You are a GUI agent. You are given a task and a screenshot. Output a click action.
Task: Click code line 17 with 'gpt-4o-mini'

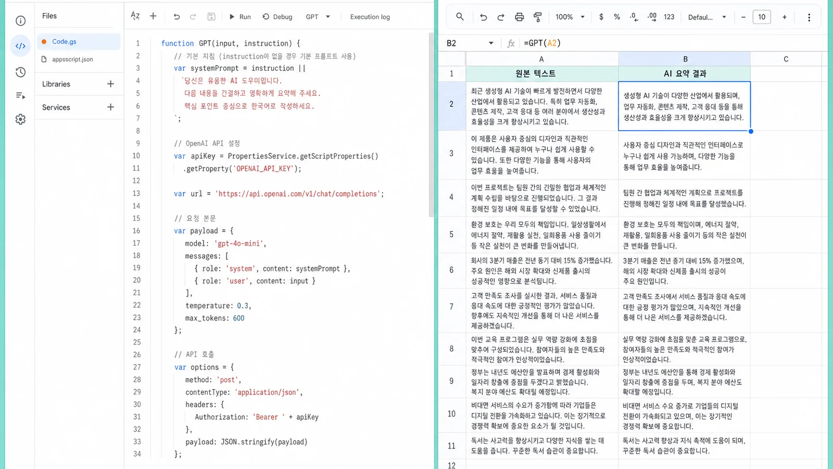coord(225,243)
